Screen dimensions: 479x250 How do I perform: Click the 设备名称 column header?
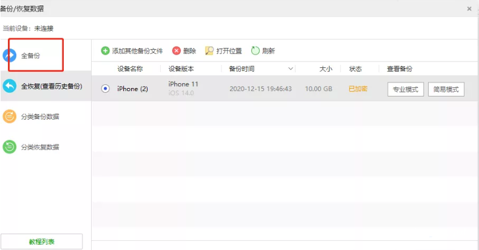[x=130, y=69]
